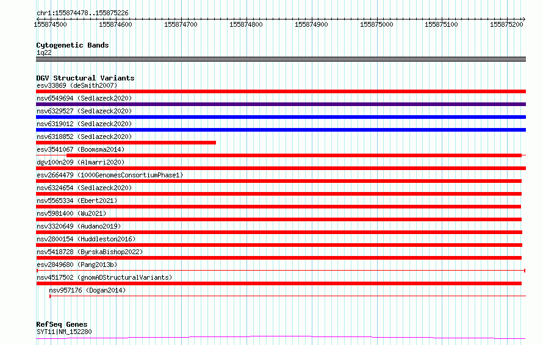Click ruler position 155874500
Image resolution: width=543 pixels, height=345 pixels.
(50, 24)
